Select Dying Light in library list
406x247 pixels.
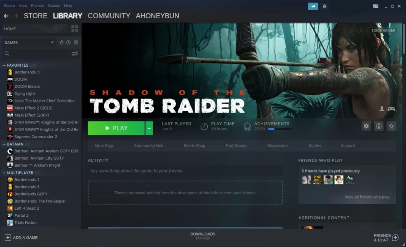coord(25,94)
